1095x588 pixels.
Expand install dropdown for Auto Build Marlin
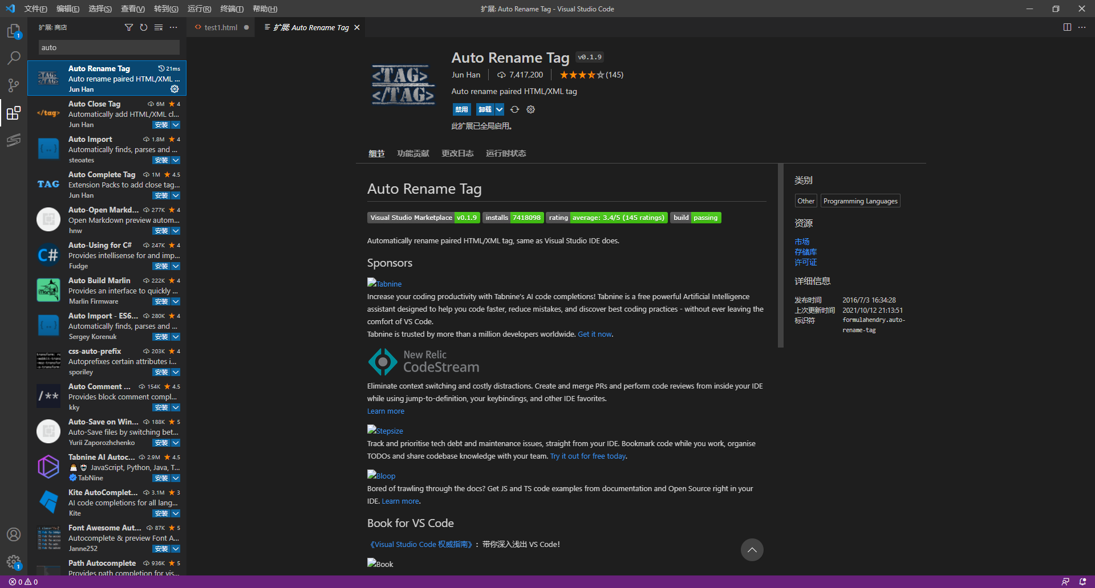(176, 301)
